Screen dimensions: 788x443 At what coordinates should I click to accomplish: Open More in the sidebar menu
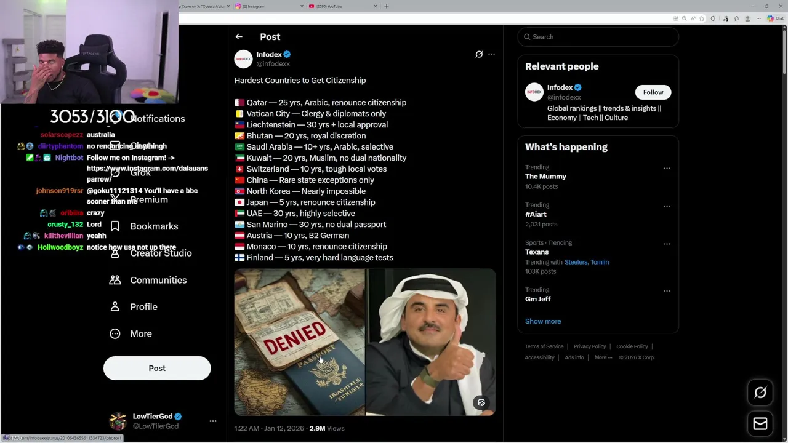click(x=131, y=333)
